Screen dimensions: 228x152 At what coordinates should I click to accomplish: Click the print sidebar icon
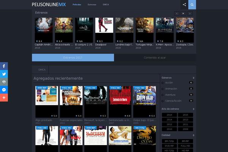[4, 82]
